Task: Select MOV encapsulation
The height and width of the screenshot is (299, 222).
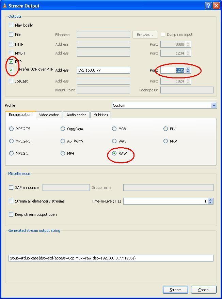Action: (114, 129)
